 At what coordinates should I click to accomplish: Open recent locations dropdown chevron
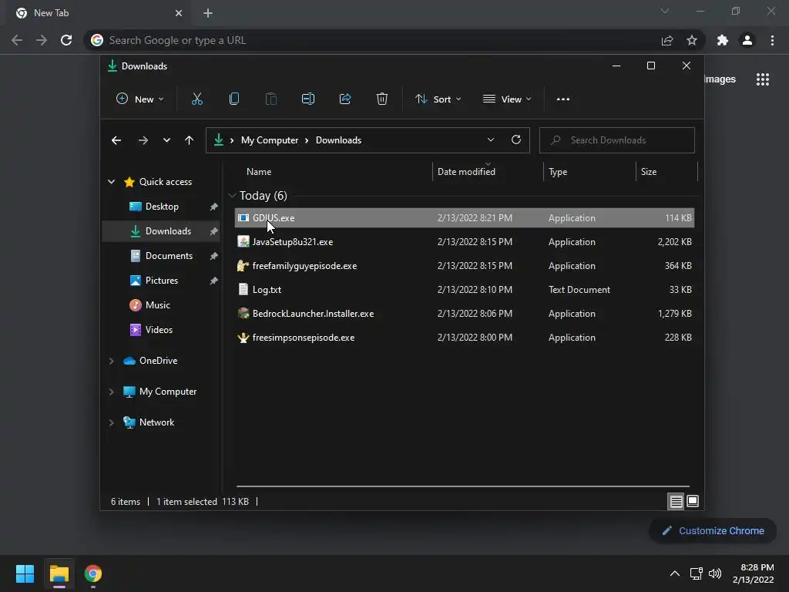coord(166,140)
